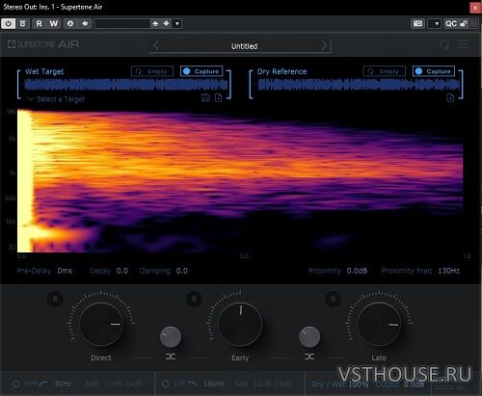
Task: Click the bypass icon next to power
Action: pyautogui.click(x=22, y=23)
